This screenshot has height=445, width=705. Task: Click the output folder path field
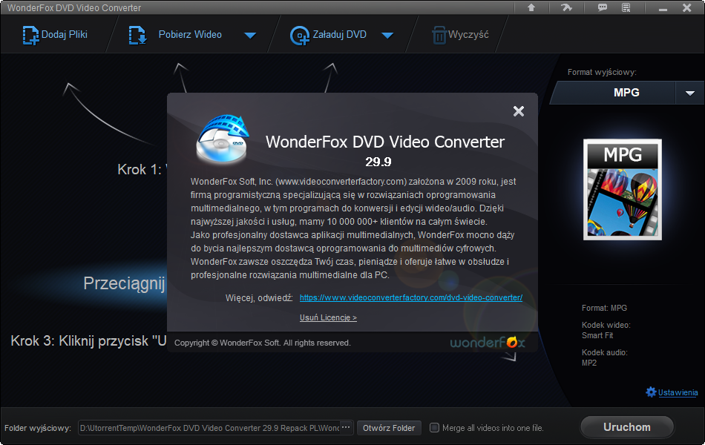(209, 428)
